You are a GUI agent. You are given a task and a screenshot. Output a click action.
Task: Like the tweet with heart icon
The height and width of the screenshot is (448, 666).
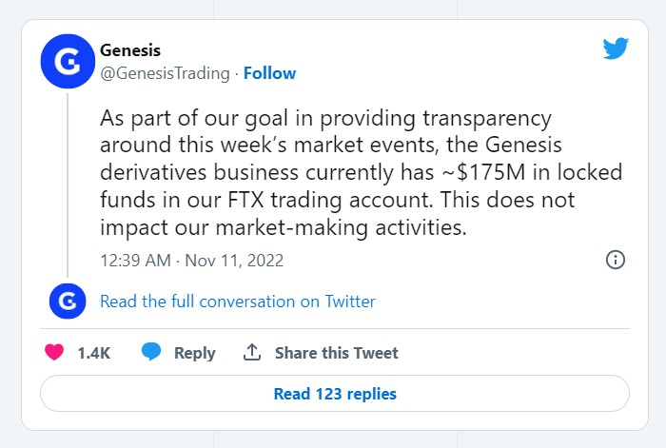54,352
